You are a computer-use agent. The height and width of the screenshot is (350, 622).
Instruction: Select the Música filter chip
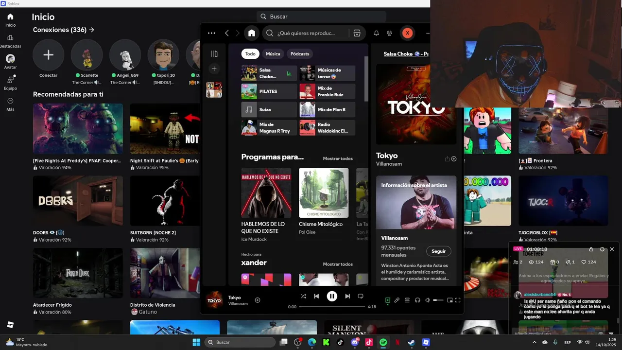click(273, 54)
